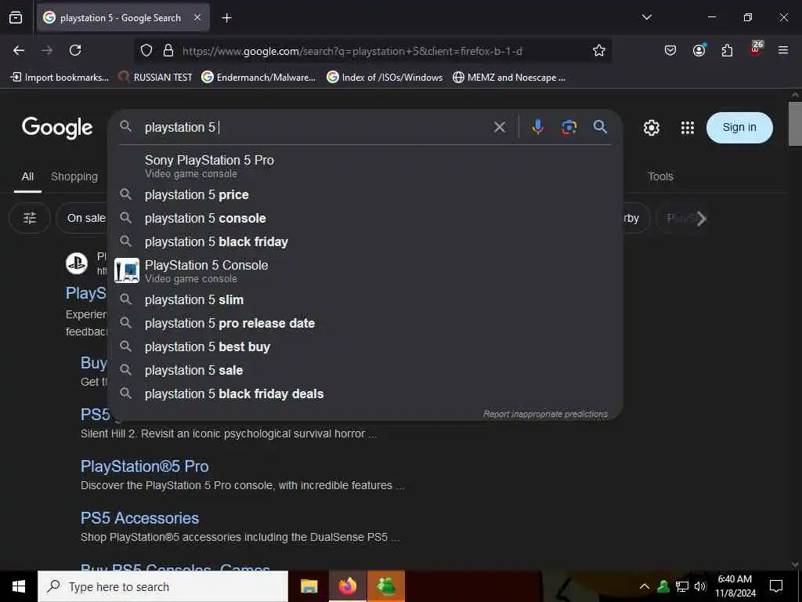The image size is (802, 602).
Task: Click the PlayStation 5 Console thumbnail image
Action: point(126,270)
